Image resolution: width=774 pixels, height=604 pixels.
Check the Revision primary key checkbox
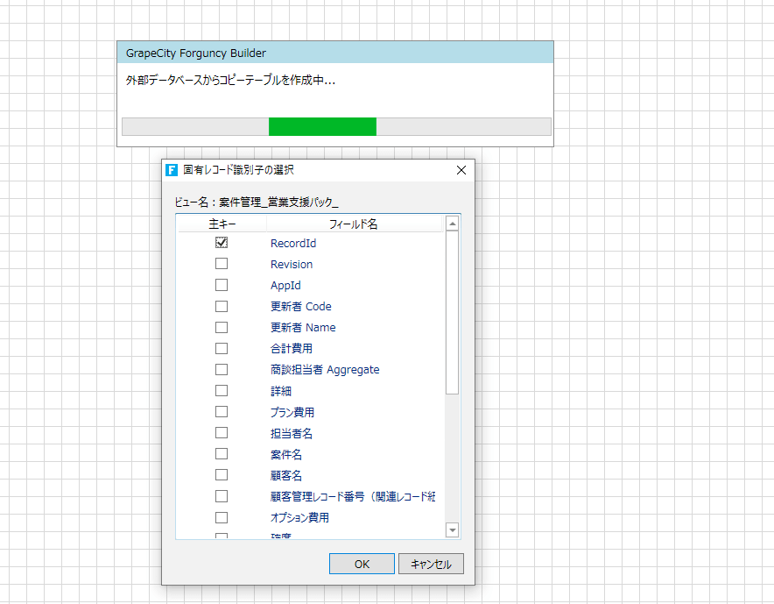(x=222, y=264)
